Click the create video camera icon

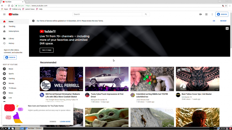pyautogui.click(x=201, y=14)
